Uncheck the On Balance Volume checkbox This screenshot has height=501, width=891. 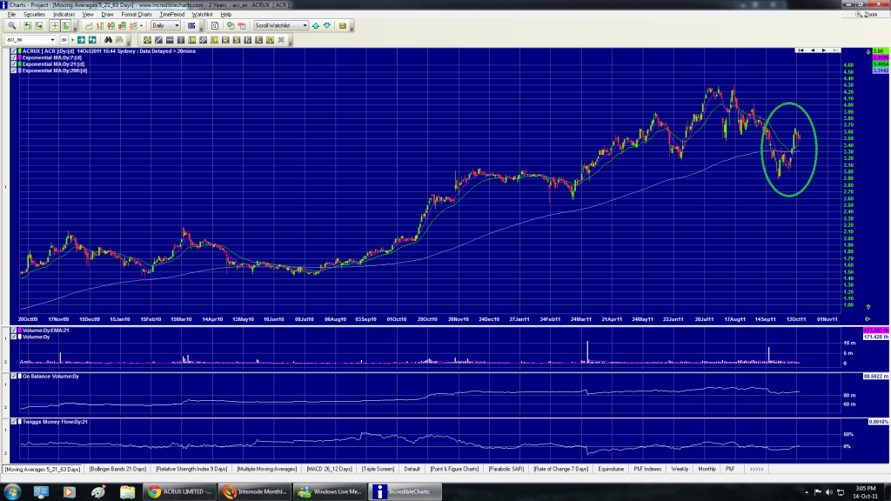(14, 376)
